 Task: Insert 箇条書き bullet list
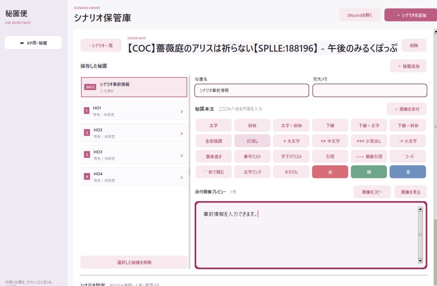[213, 156]
